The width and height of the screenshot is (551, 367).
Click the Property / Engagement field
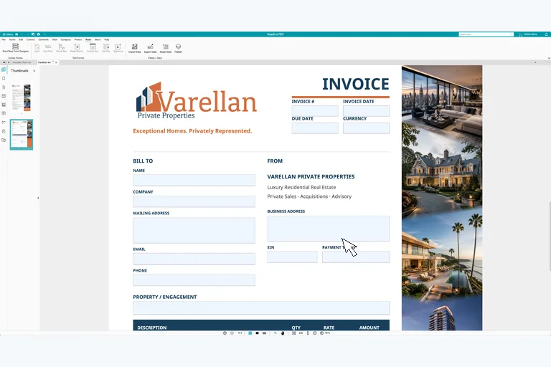261,308
